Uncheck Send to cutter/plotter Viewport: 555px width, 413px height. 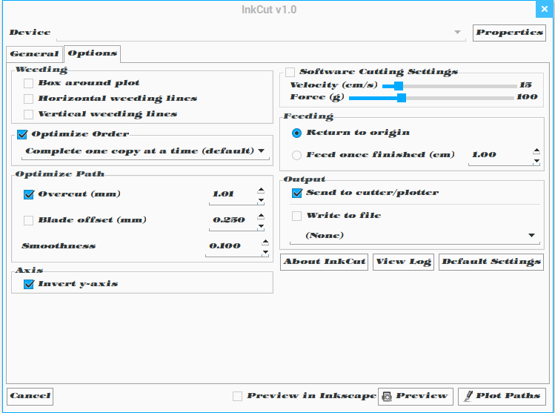click(297, 193)
